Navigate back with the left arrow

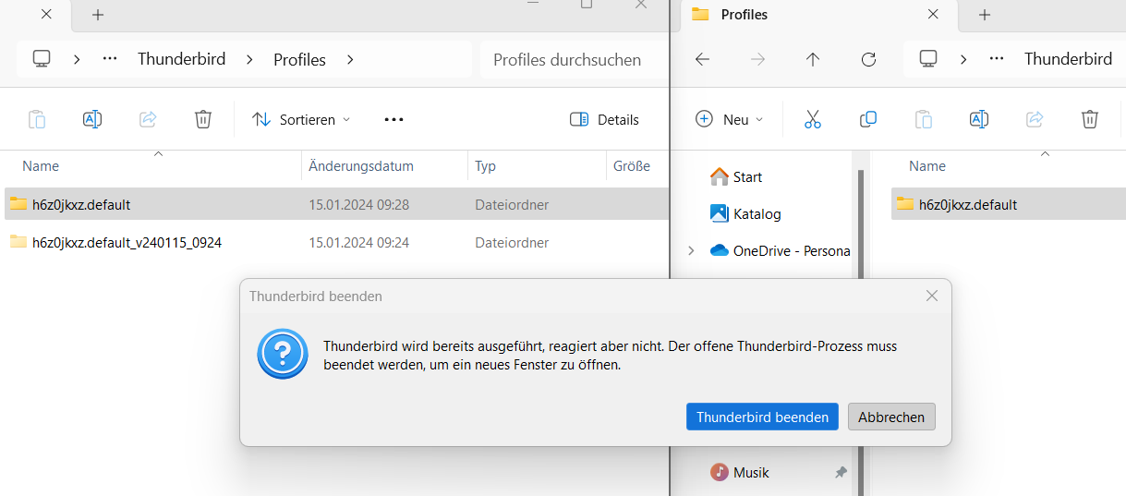(702, 59)
